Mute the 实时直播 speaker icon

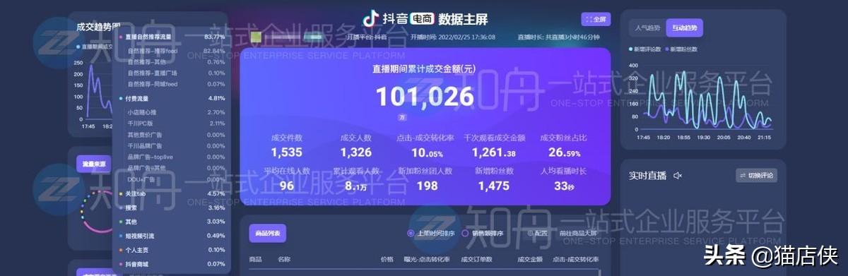pyautogui.click(x=677, y=175)
